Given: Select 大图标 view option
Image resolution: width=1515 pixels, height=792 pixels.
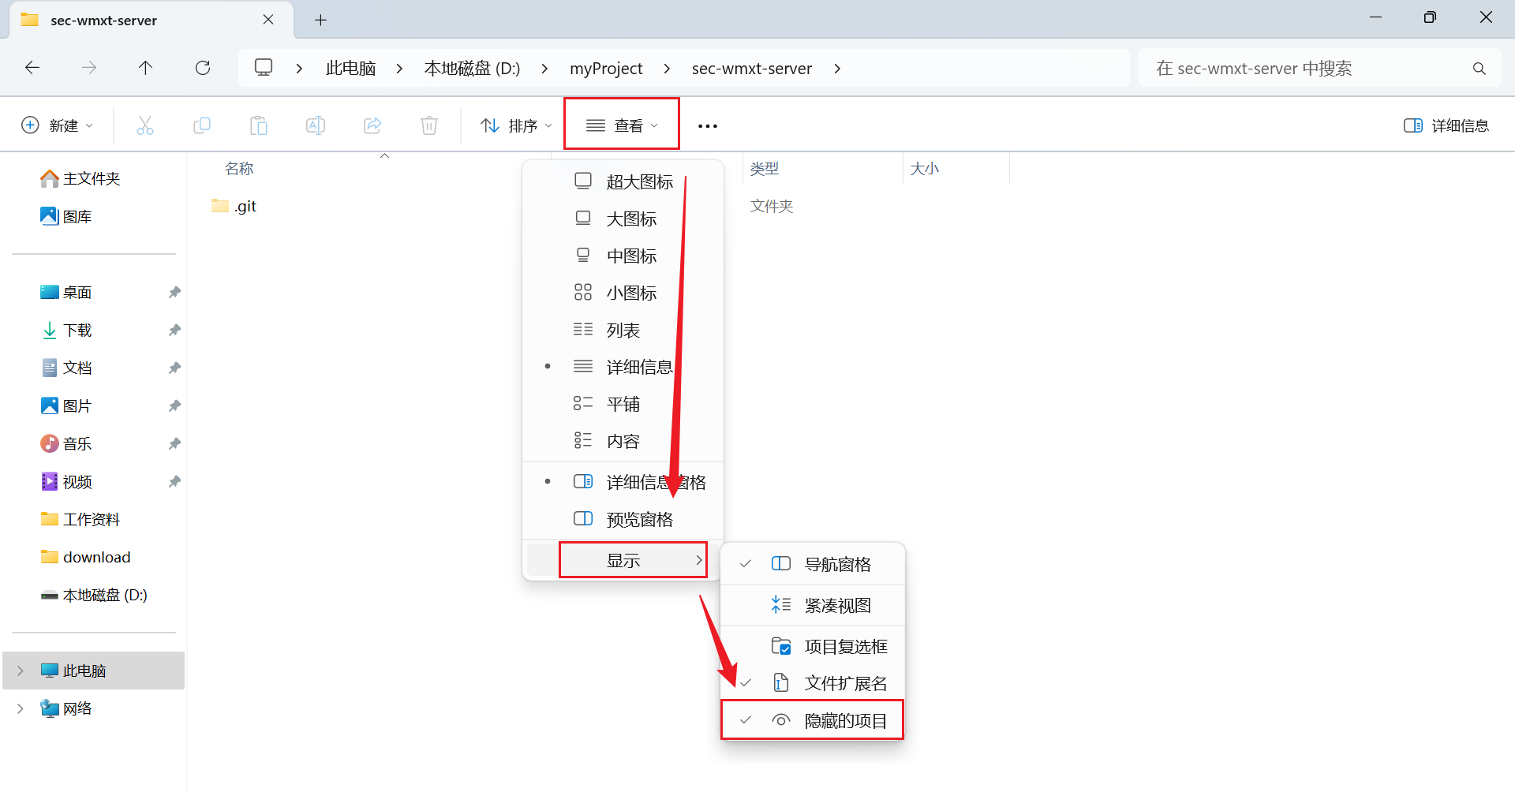Looking at the screenshot, I should tap(623, 219).
